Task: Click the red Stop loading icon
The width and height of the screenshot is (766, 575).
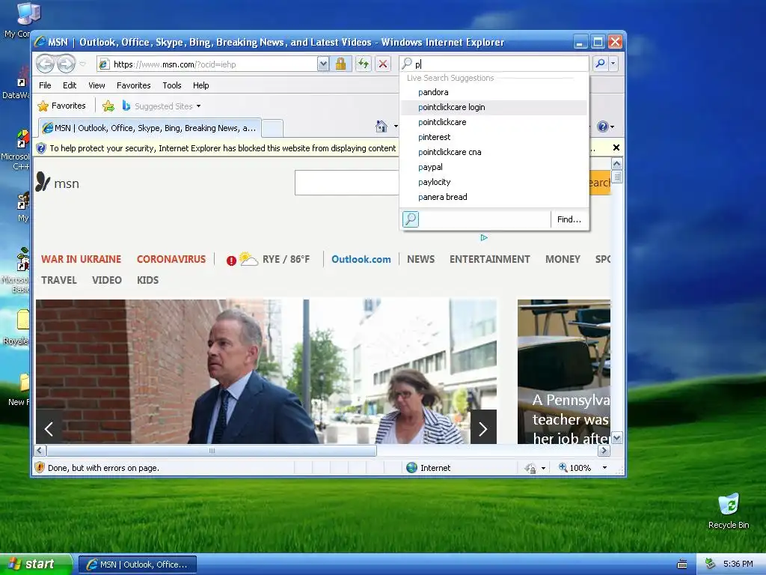Action: pyautogui.click(x=383, y=64)
